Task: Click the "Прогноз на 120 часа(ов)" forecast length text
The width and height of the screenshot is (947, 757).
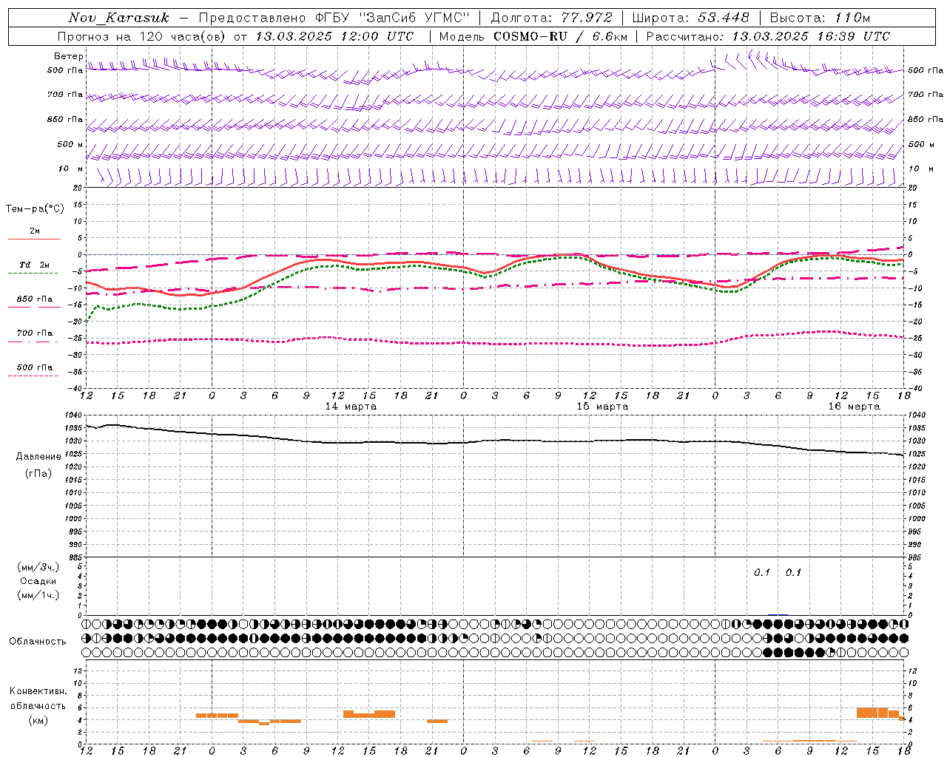Action: click(x=143, y=36)
